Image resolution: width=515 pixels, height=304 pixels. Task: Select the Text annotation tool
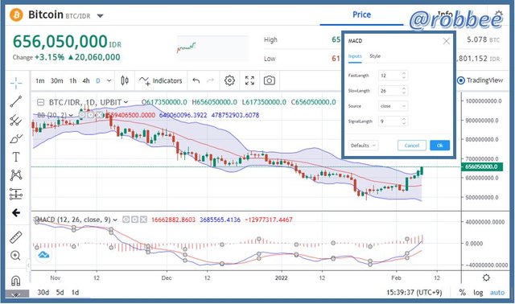click(x=15, y=157)
